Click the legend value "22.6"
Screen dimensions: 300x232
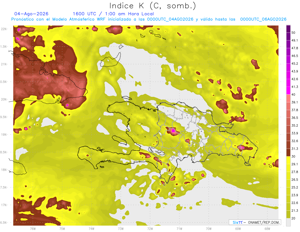pos(294,203)
